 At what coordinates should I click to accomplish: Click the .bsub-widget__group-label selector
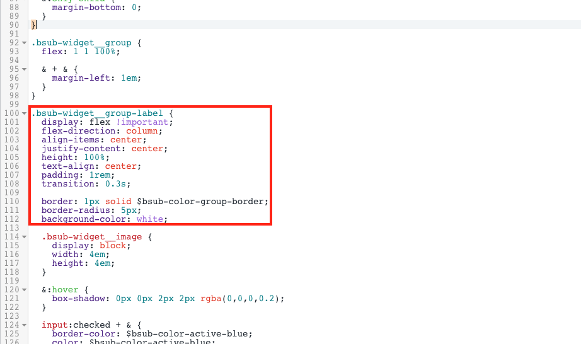(97, 113)
